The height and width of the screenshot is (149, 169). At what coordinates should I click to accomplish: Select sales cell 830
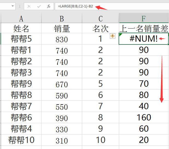coord(62,39)
